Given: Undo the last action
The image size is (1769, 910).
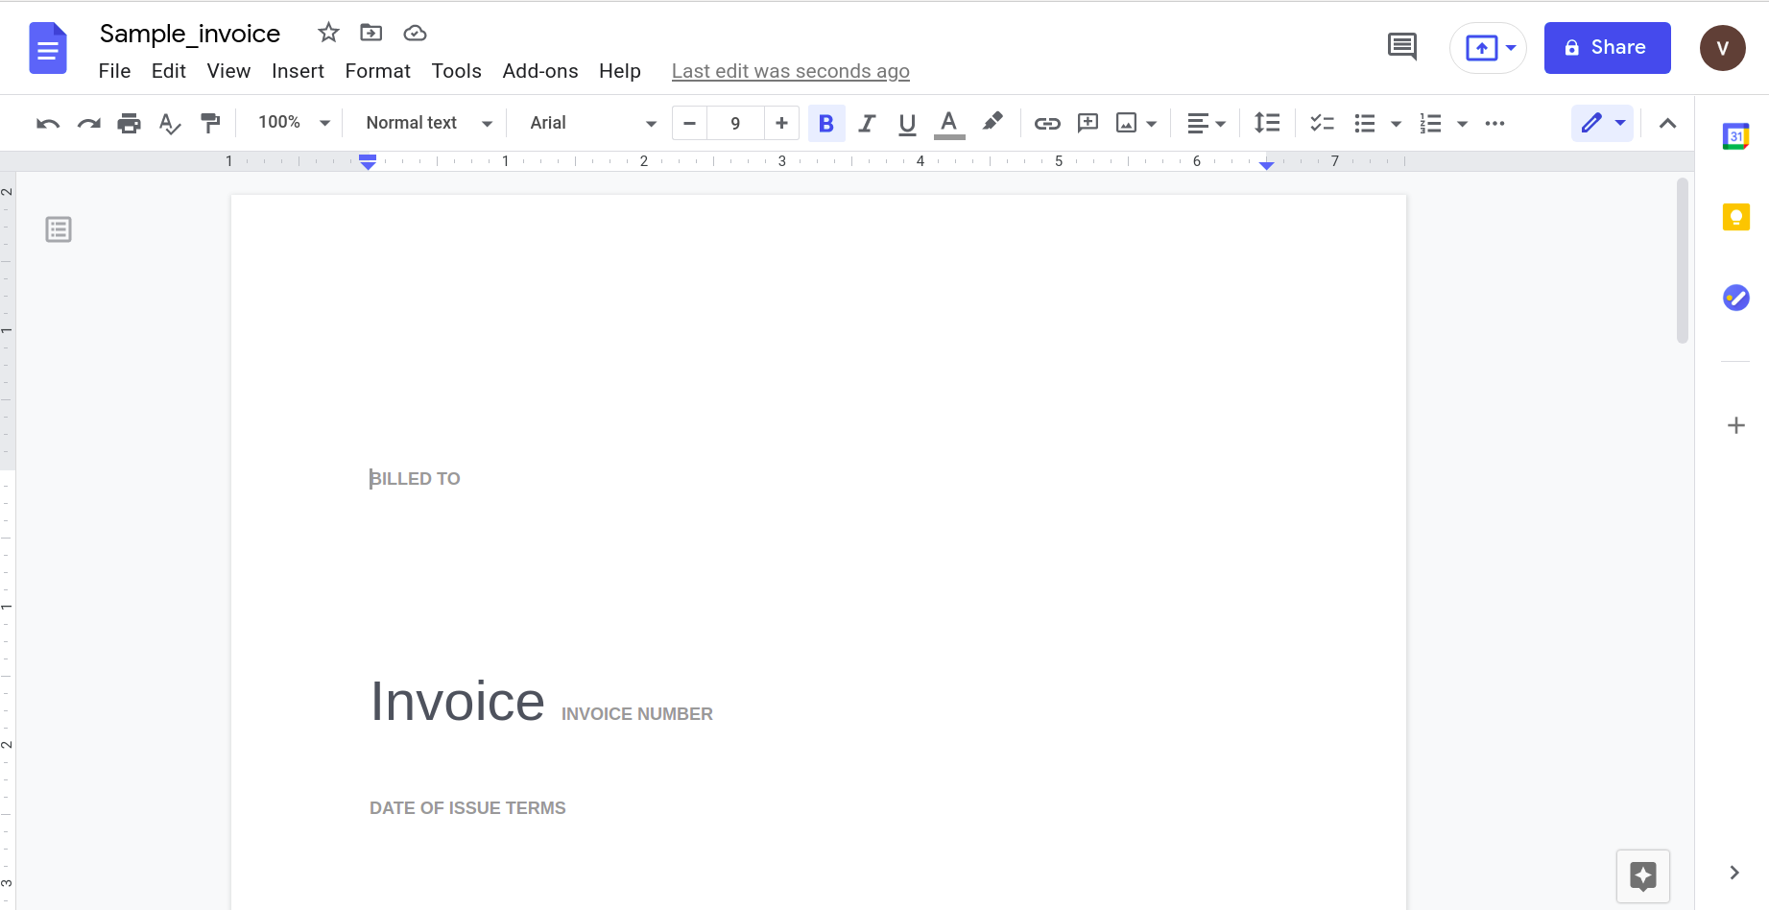Looking at the screenshot, I should [47, 123].
